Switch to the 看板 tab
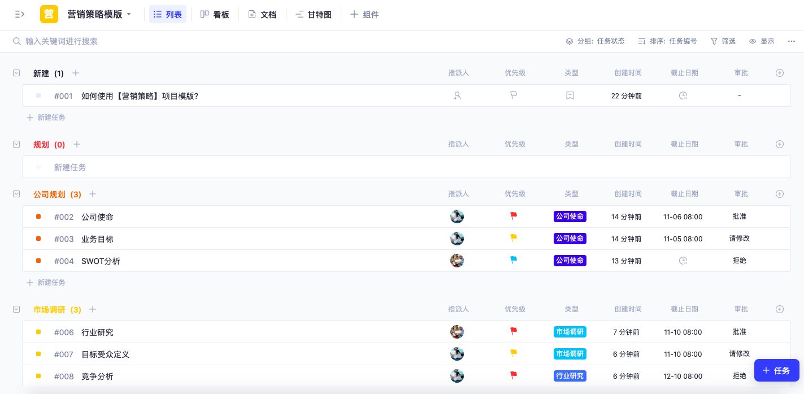Image resolution: width=804 pixels, height=394 pixels. pos(215,14)
